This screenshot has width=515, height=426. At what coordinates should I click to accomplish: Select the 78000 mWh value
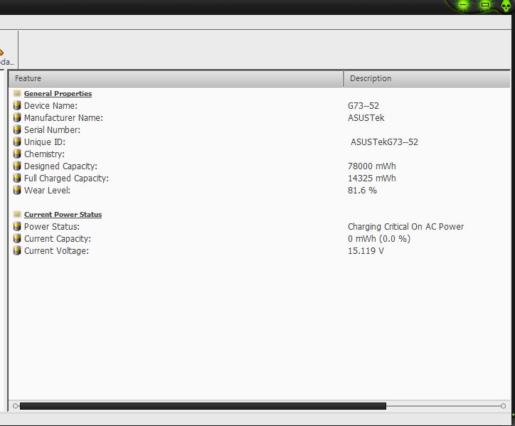tap(372, 166)
